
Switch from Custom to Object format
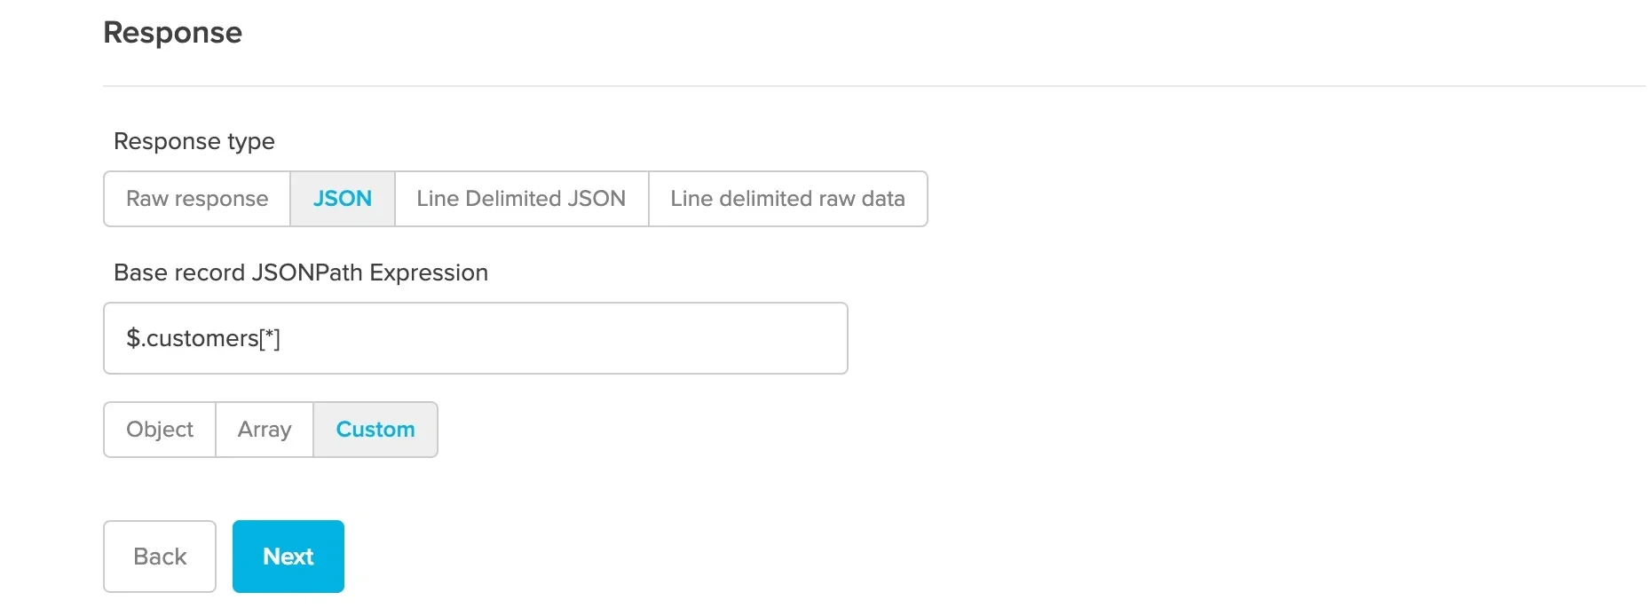tap(159, 430)
